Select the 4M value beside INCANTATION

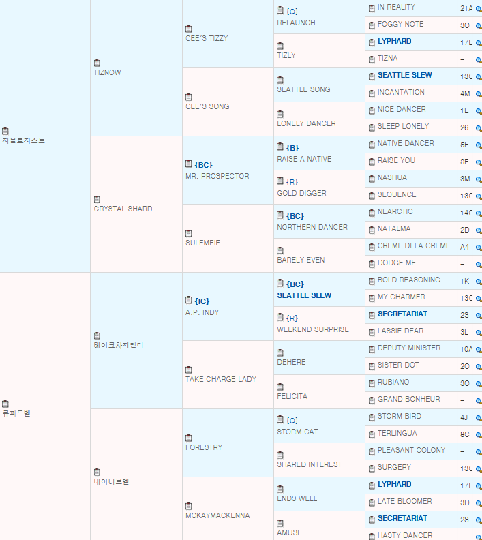click(465, 93)
